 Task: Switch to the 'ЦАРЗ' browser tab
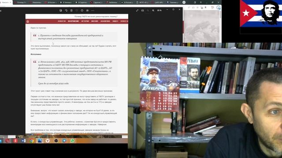(x=158, y=3)
